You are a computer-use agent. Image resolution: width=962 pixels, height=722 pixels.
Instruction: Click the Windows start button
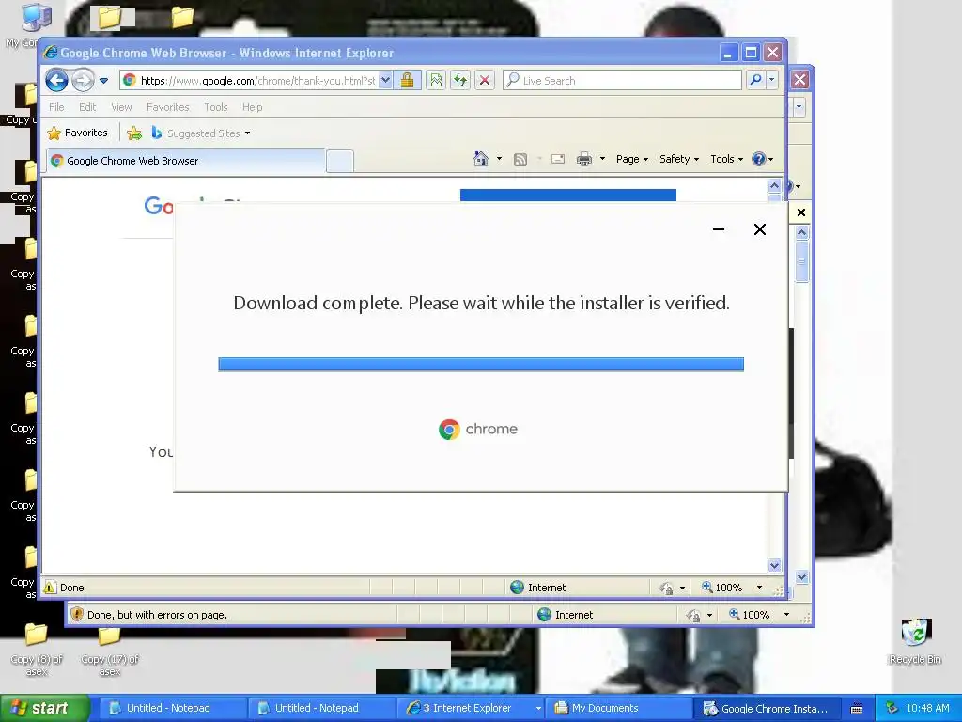44,709
